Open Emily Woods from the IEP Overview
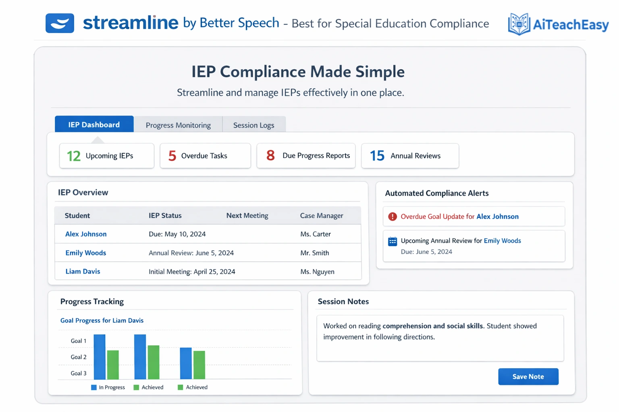This screenshot has width=619, height=412. pos(85,253)
